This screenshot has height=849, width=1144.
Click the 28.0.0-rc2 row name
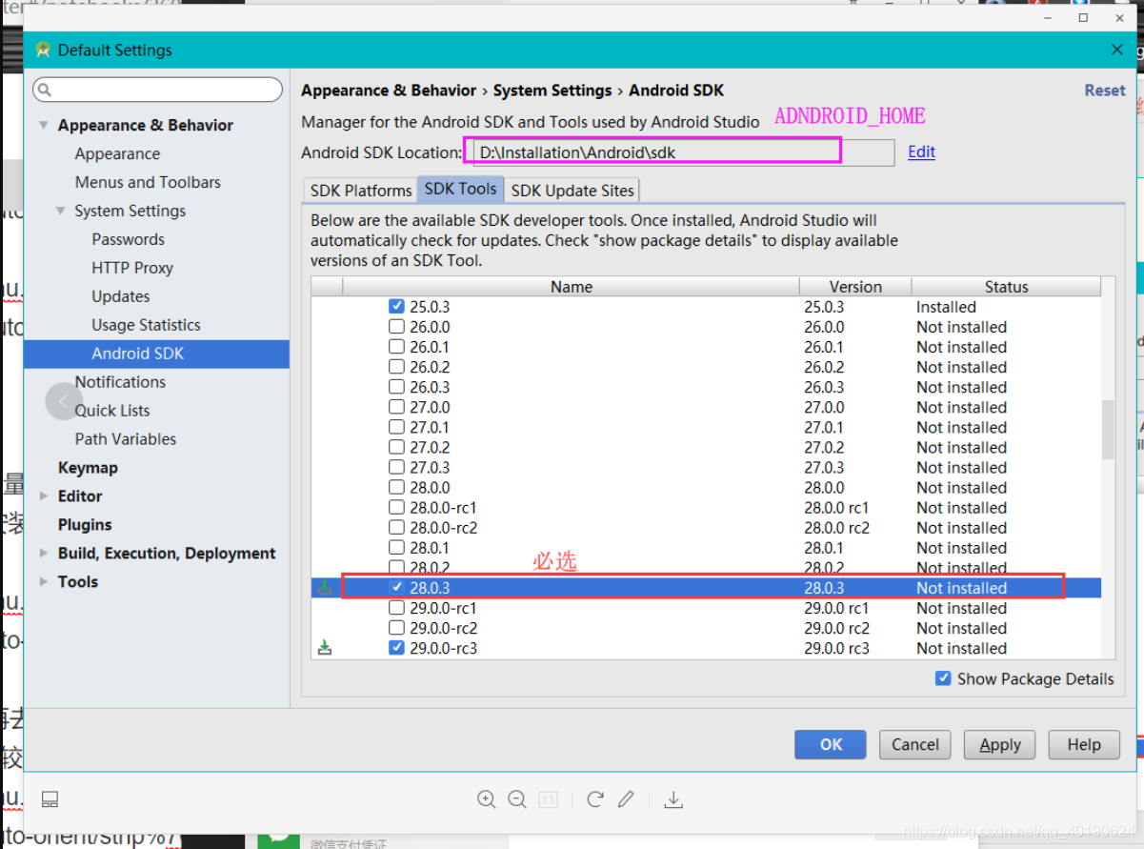444,528
